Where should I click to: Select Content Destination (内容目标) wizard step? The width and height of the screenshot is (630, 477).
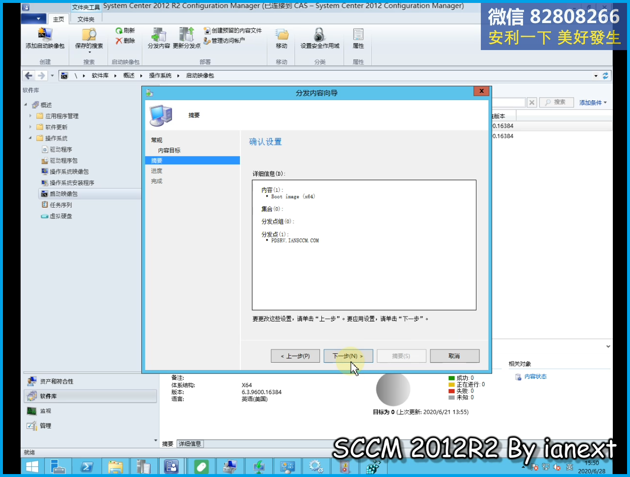click(169, 150)
